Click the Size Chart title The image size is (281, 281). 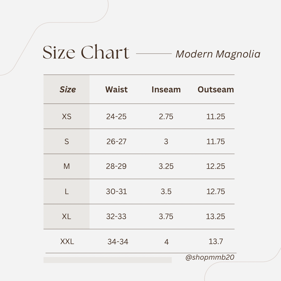tap(86, 52)
